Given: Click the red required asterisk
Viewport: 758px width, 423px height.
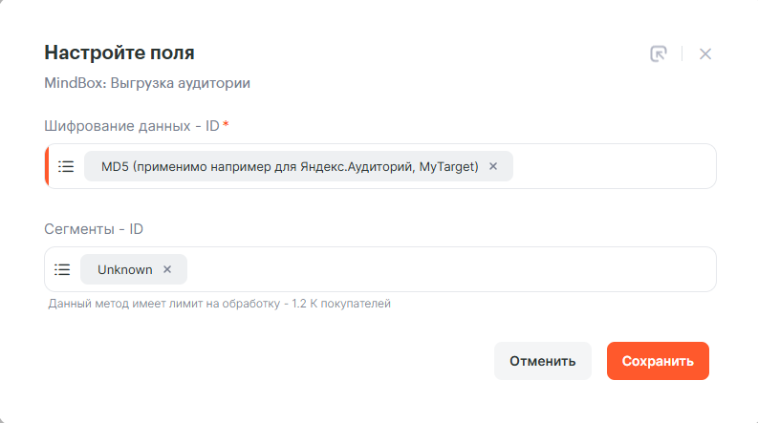Looking at the screenshot, I should point(226,125).
